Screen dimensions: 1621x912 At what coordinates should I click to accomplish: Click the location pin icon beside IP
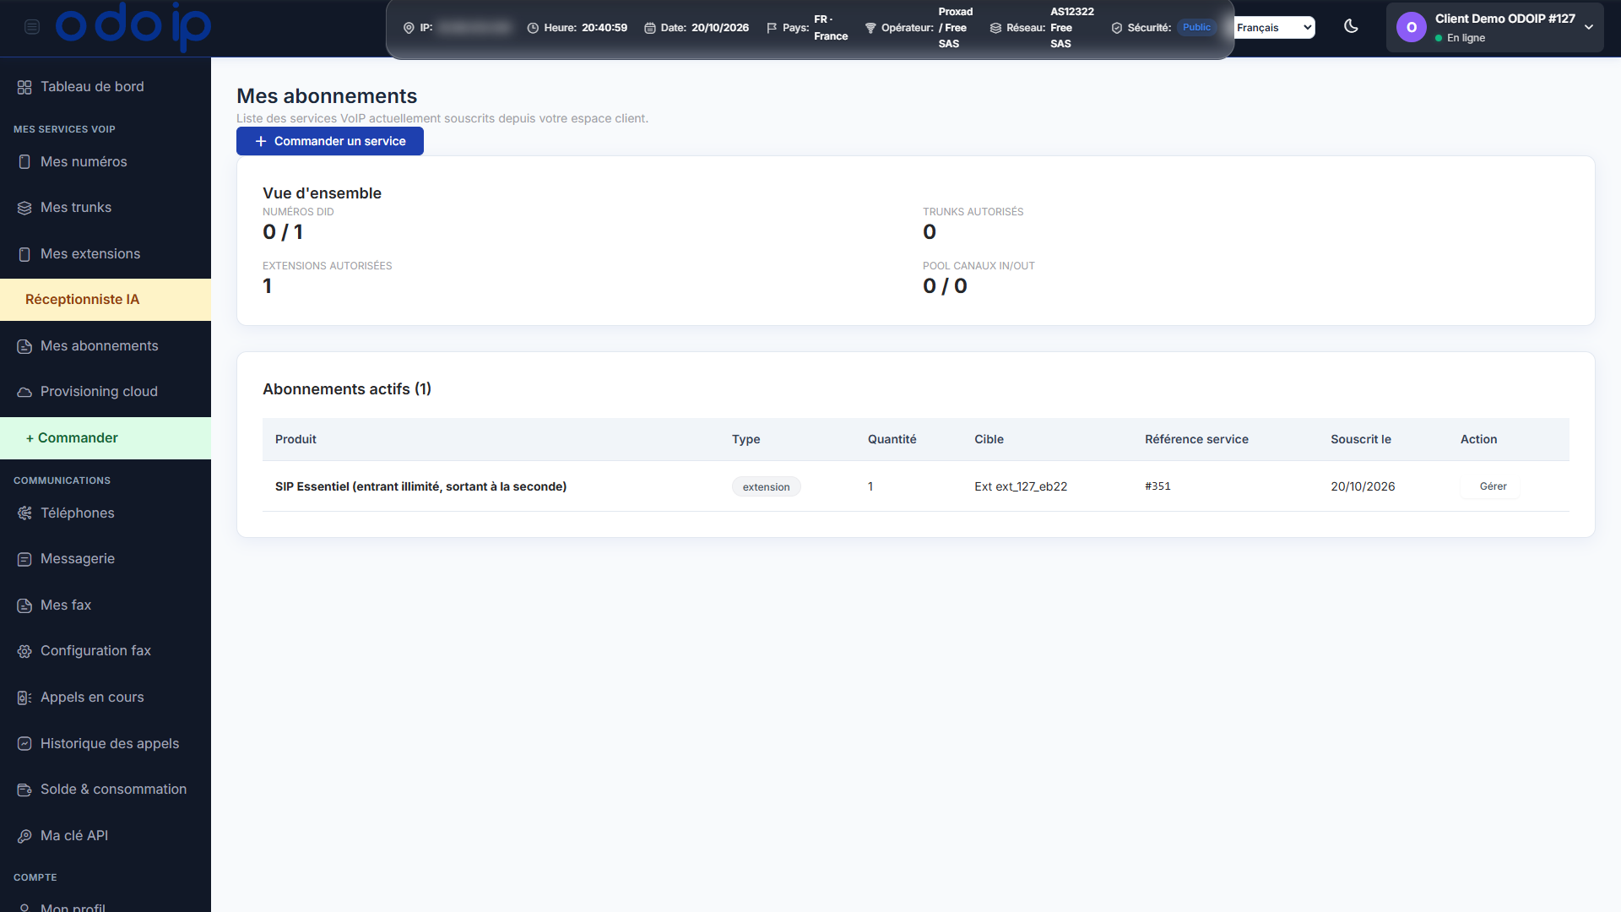409,28
